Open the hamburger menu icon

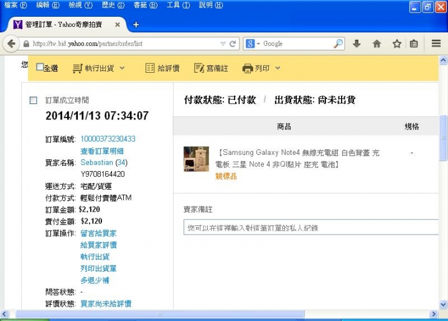pyautogui.click(x=436, y=44)
